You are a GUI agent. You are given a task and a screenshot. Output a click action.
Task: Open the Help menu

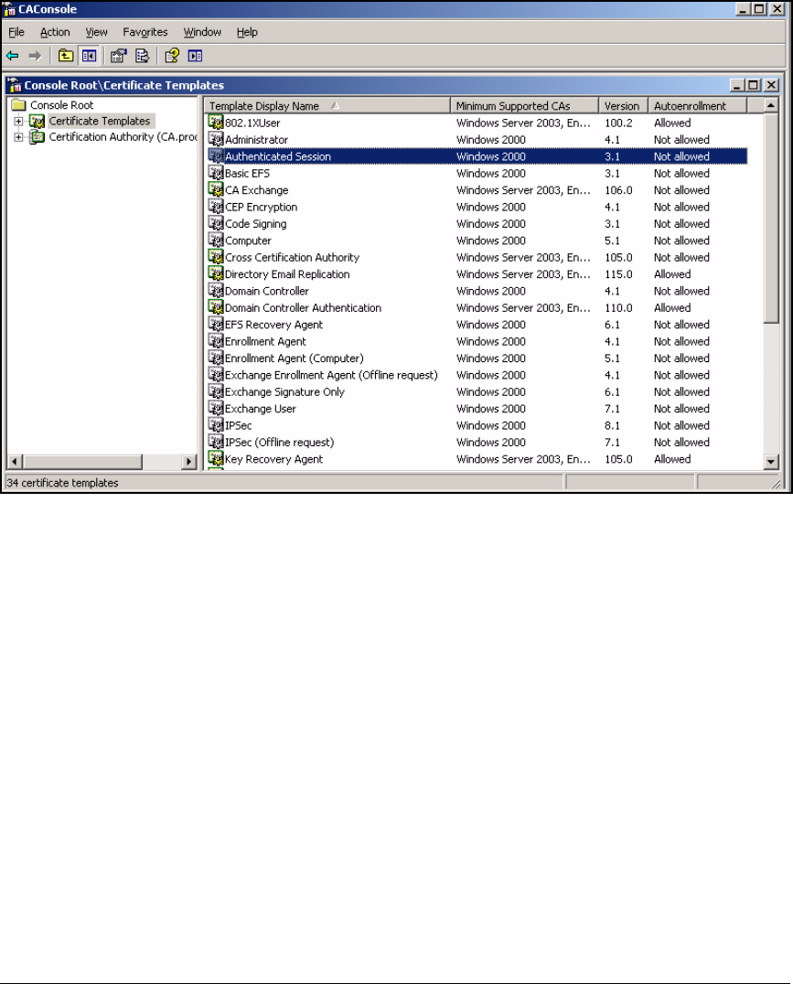247,32
